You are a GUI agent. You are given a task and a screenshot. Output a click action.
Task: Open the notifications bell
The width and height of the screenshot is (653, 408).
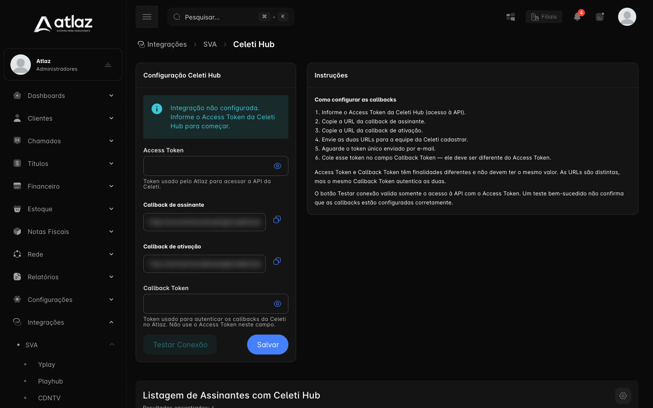pos(577,17)
